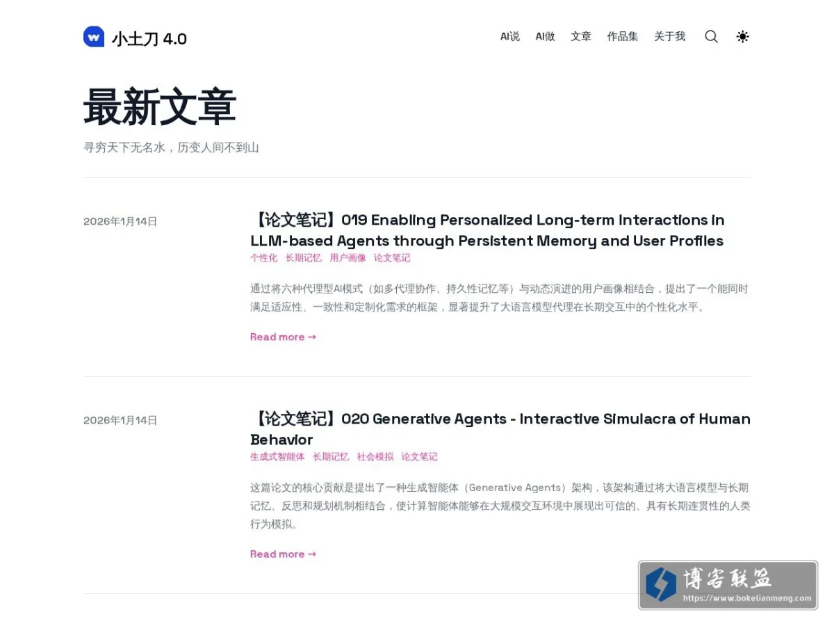Click the subtitle 寻穷天下无名水，历变人间不到山

tap(171, 147)
